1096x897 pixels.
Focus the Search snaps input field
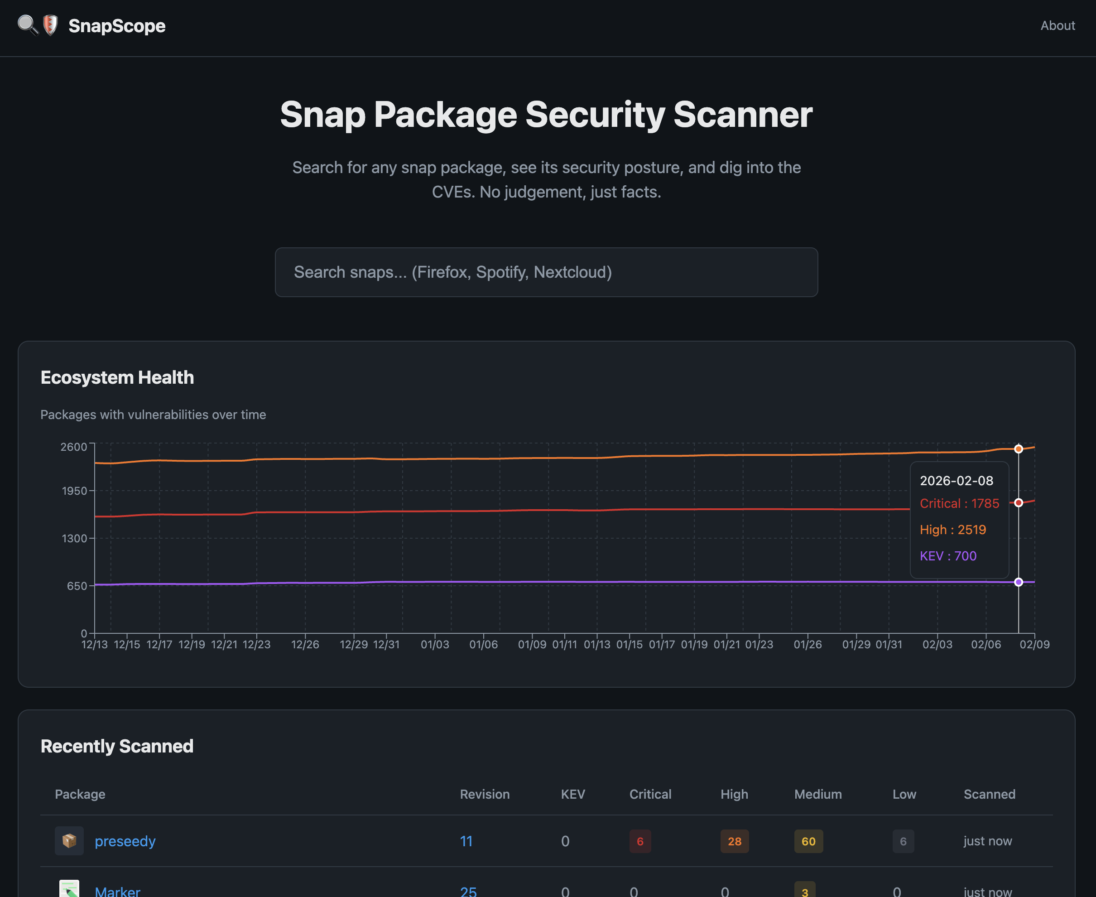click(x=547, y=272)
